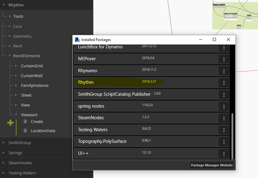Open options menu for Rhynamo package
Image resolution: width=258 pixels, height=178 pixels.
[224, 71]
